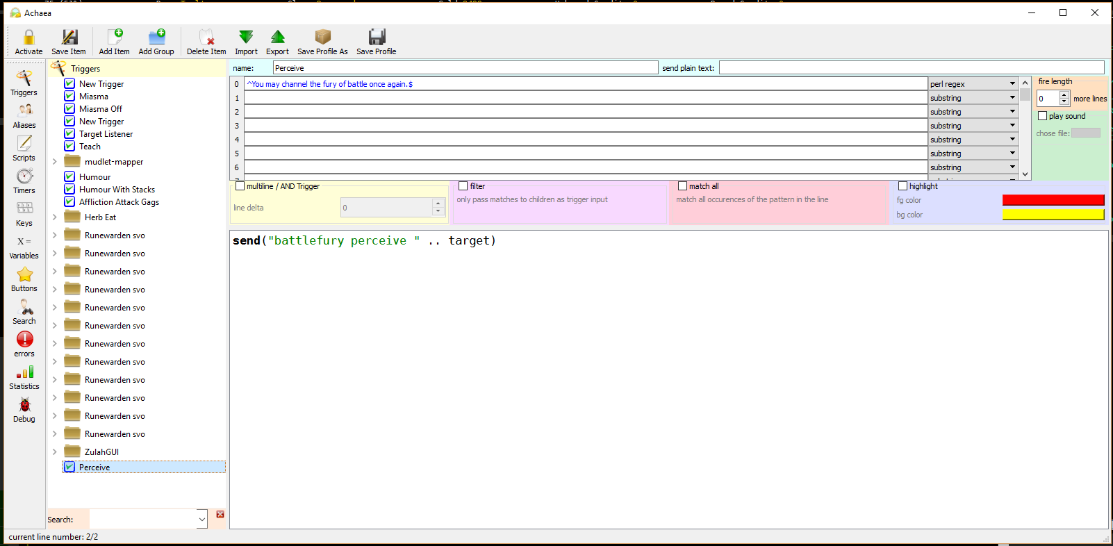The width and height of the screenshot is (1113, 546).
Task: Open the Timers view
Action: tap(24, 181)
